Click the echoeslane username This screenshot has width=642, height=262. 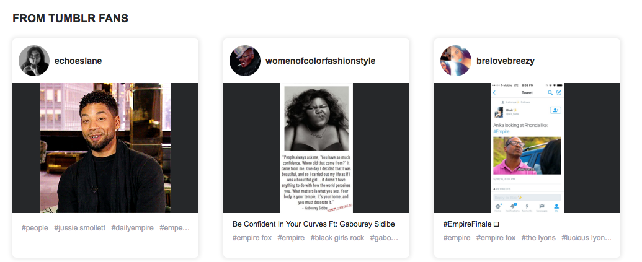point(78,61)
